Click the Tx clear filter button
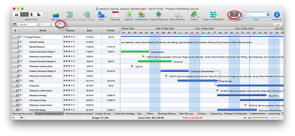The width and height of the screenshot is (295, 136). pyautogui.click(x=61, y=24)
